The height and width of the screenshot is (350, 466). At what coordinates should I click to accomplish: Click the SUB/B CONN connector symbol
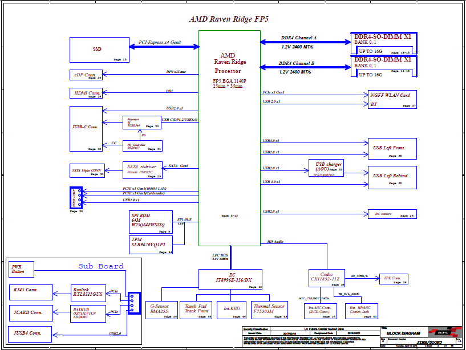76,198
